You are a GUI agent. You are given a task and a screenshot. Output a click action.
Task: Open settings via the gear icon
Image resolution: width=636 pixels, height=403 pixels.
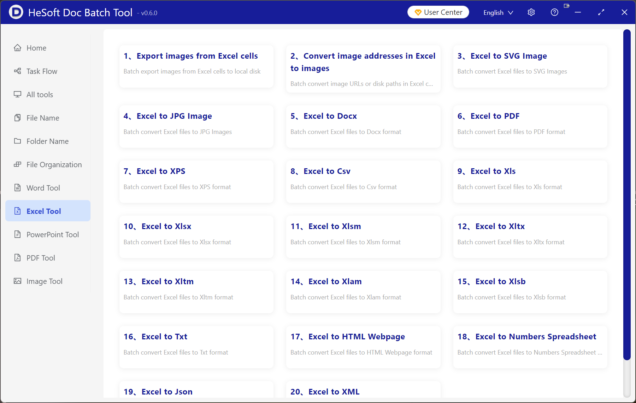531,12
